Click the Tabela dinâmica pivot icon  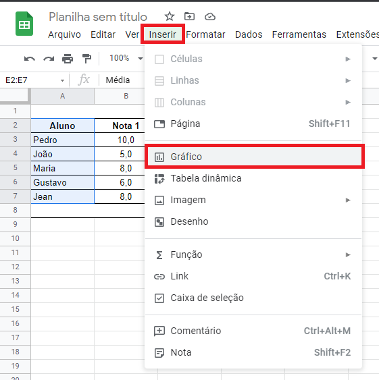pos(159,179)
